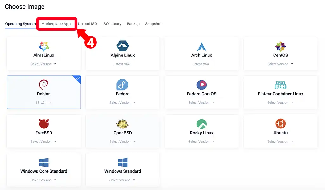This screenshot has width=325, height=190.
Task: Click the Windows Standard name label
Action: (123, 171)
